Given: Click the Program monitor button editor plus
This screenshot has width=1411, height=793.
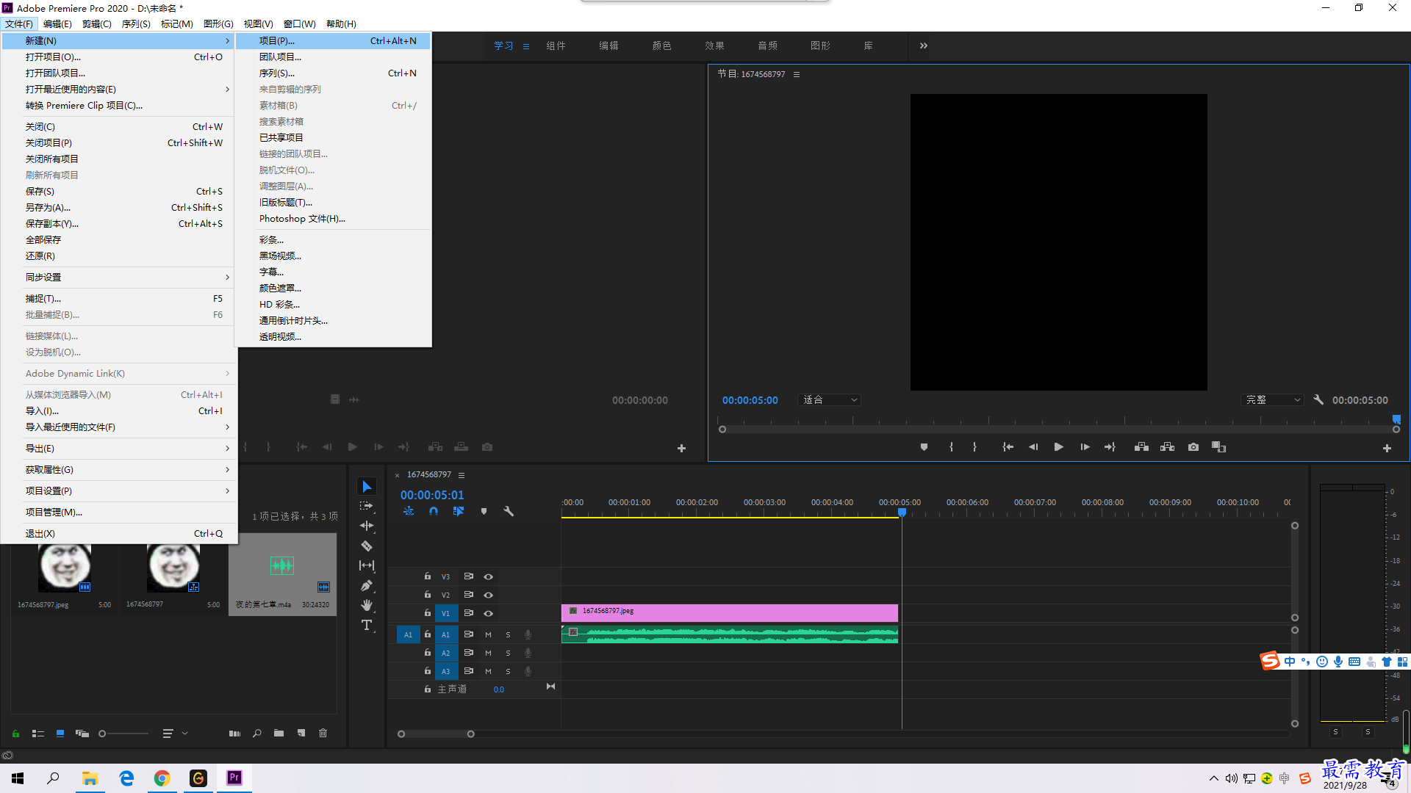Looking at the screenshot, I should (x=1387, y=448).
